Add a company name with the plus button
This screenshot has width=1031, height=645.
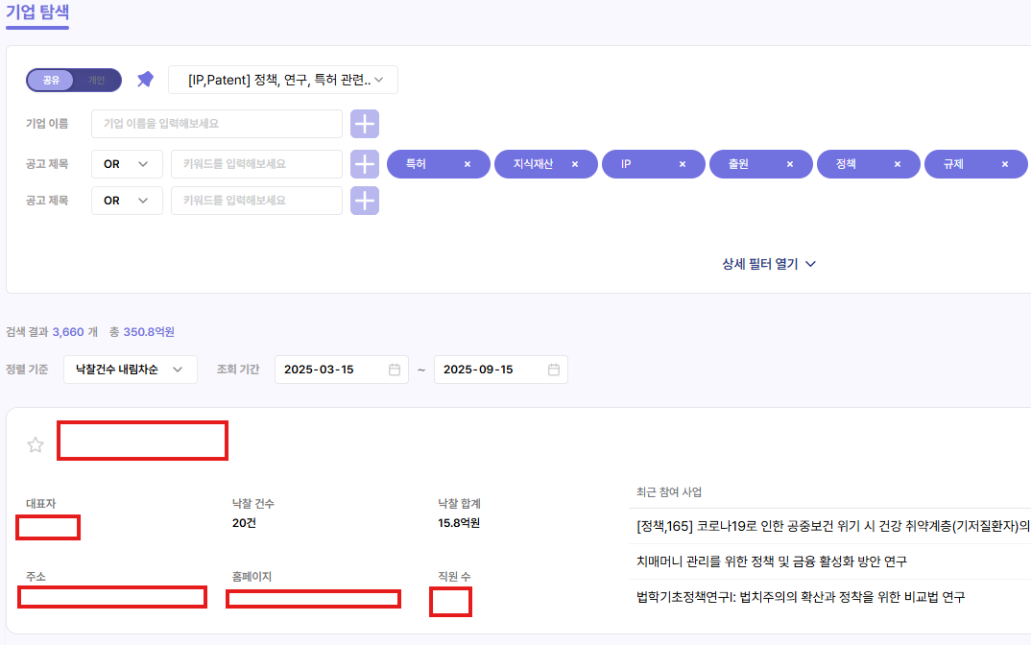click(x=364, y=123)
